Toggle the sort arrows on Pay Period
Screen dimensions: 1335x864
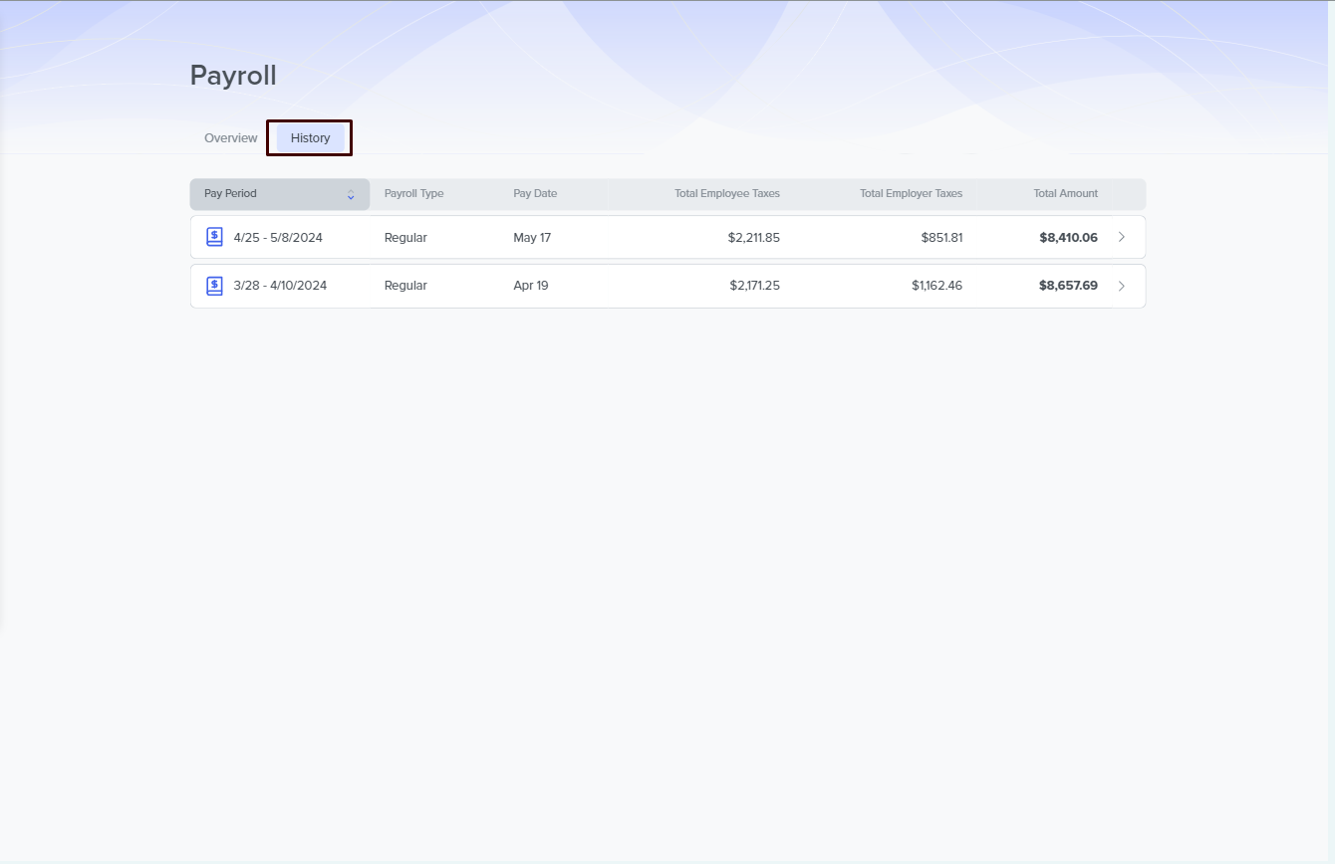[x=351, y=195]
